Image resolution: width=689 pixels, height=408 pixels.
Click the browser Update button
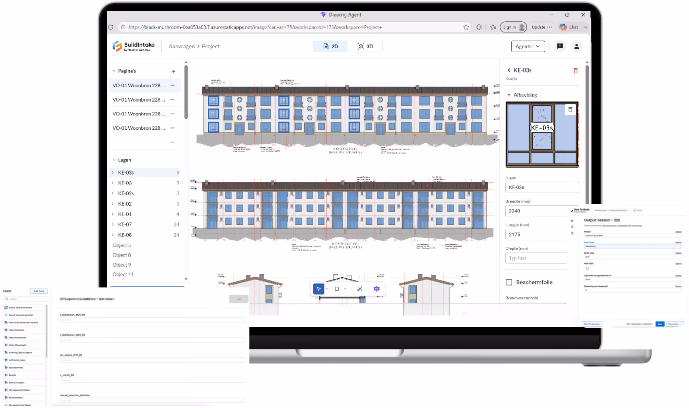542,27
